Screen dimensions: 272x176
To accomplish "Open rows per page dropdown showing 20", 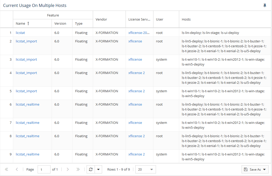I will click(146, 169).
